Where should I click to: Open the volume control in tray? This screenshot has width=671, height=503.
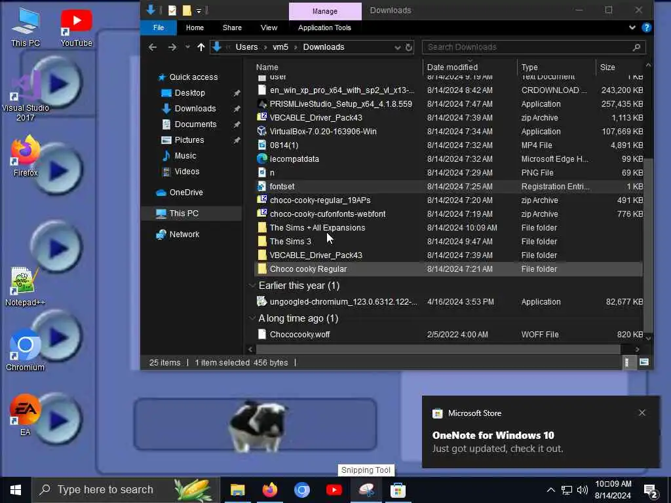[x=582, y=490]
